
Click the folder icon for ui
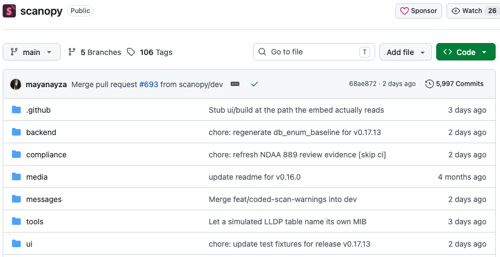pos(16,243)
